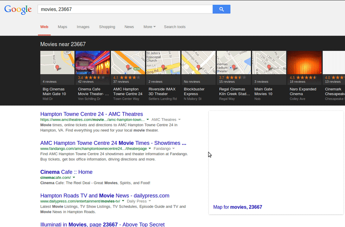Open green arrow dropdown beside fandango.com URL
Screen dimensions: 345x227
tap(150, 148)
